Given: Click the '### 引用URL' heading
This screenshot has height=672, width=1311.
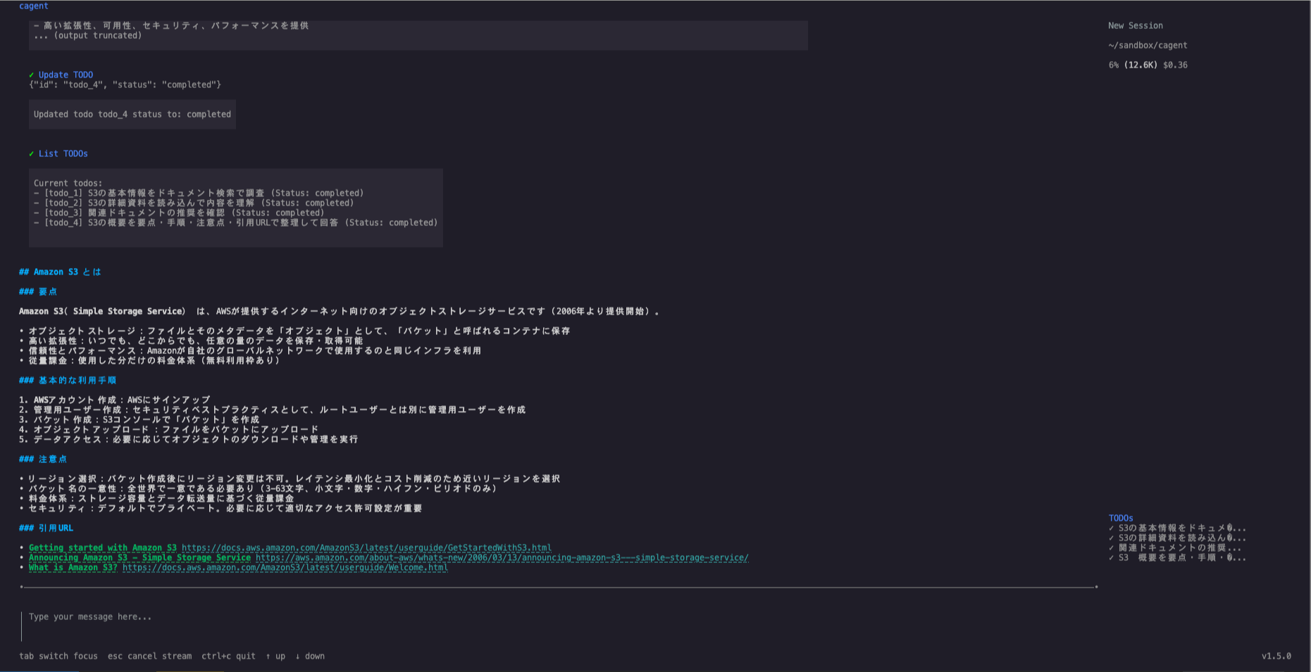Looking at the screenshot, I should (x=46, y=528).
